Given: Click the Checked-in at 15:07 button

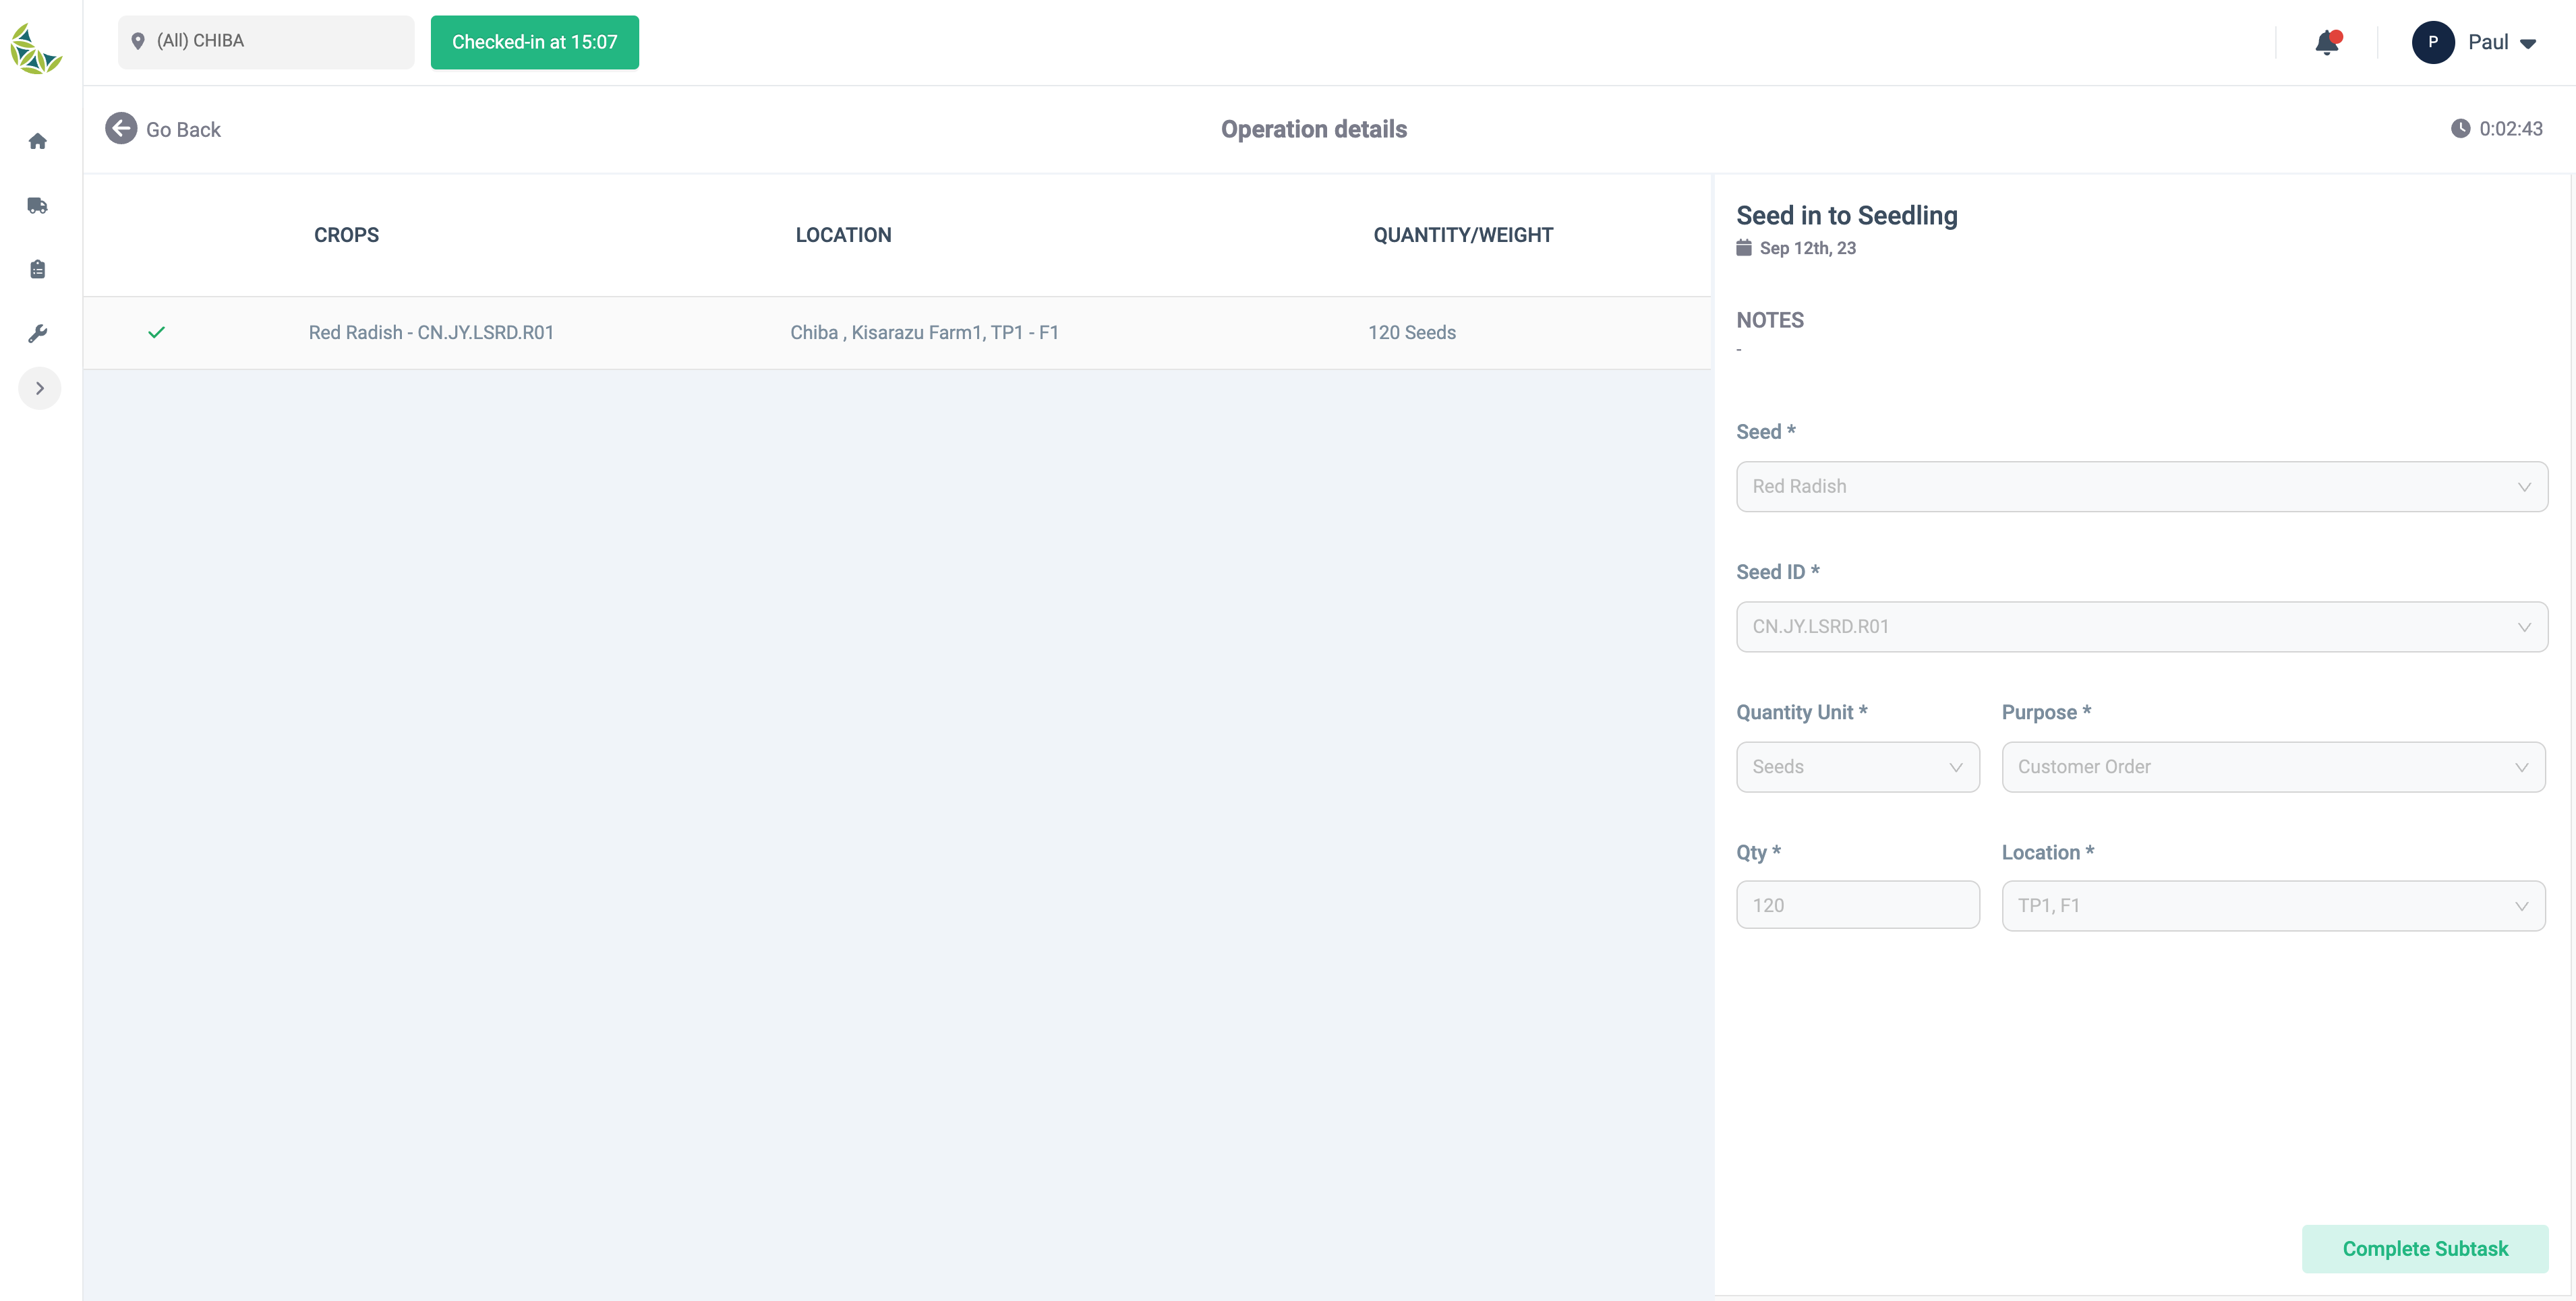Looking at the screenshot, I should click(534, 42).
